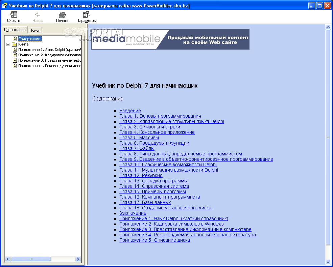
Task: Click the content pane vertical scrollbar thumb
Action: coord(328,138)
